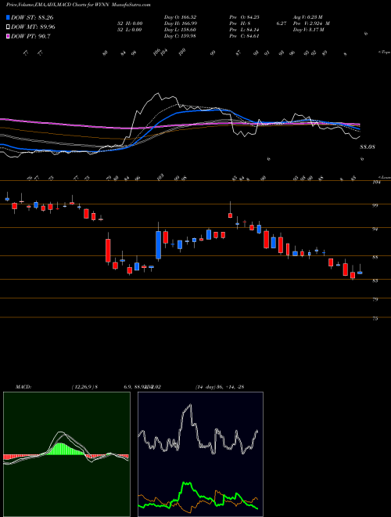
Task: Click the 83 price axis label
Action: 376,280
